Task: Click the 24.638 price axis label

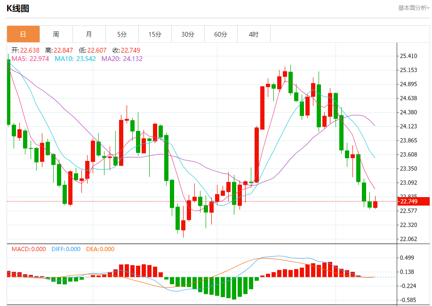Action: click(x=408, y=98)
